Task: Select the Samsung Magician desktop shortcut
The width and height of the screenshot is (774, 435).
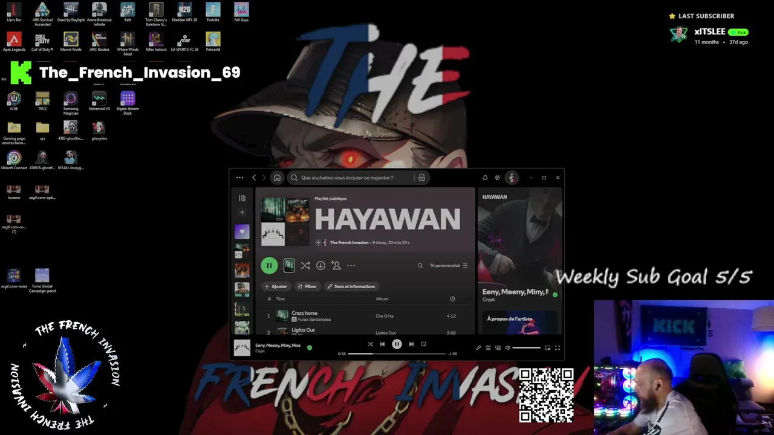Action: click(x=71, y=103)
